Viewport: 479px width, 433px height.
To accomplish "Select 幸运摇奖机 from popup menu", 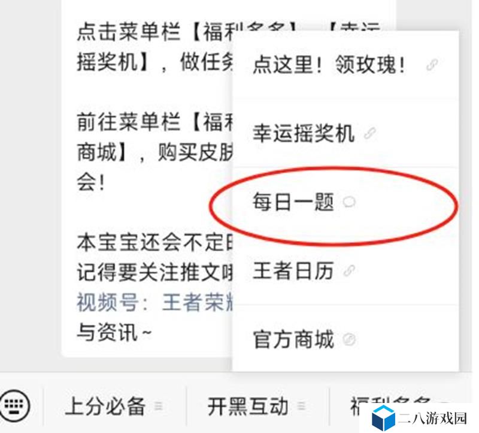I will tap(345, 133).
